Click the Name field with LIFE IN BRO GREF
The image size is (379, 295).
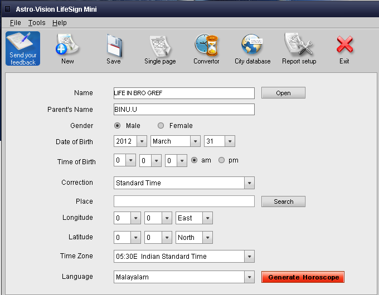[x=184, y=93]
